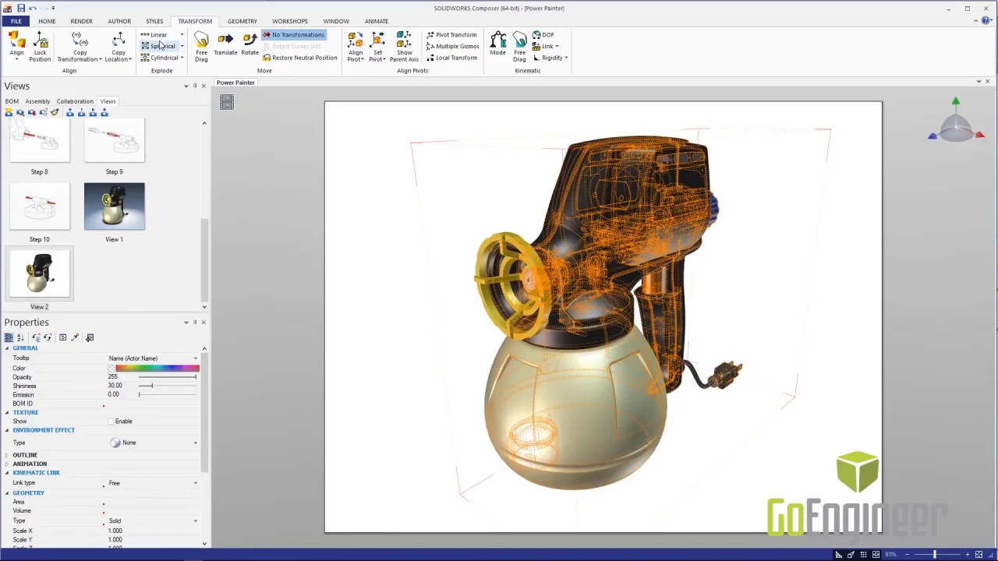The image size is (998, 561).
Task: Collapse the GENERAL property section
Action: tap(7, 348)
